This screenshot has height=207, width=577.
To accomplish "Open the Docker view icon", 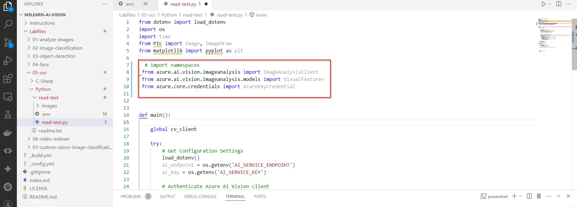I will click(x=8, y=133).
